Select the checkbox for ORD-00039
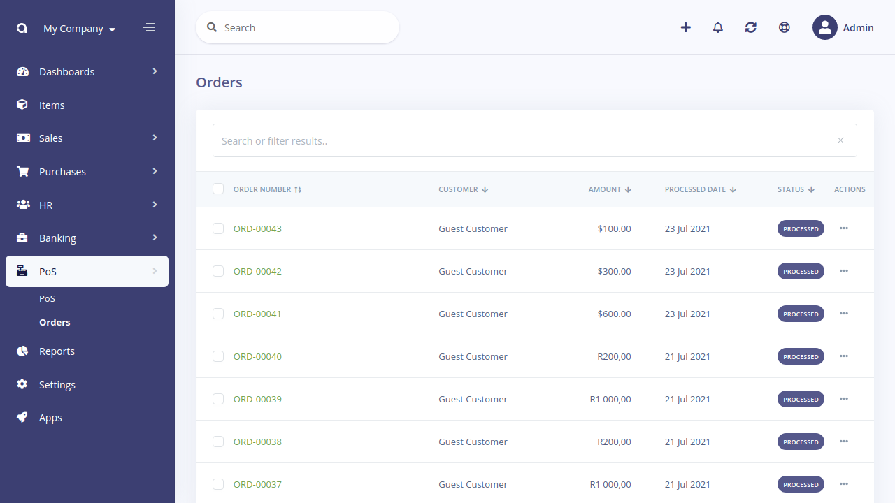This screenshot has height=503, width=895. pyautogui.click(x=218, y=399)
